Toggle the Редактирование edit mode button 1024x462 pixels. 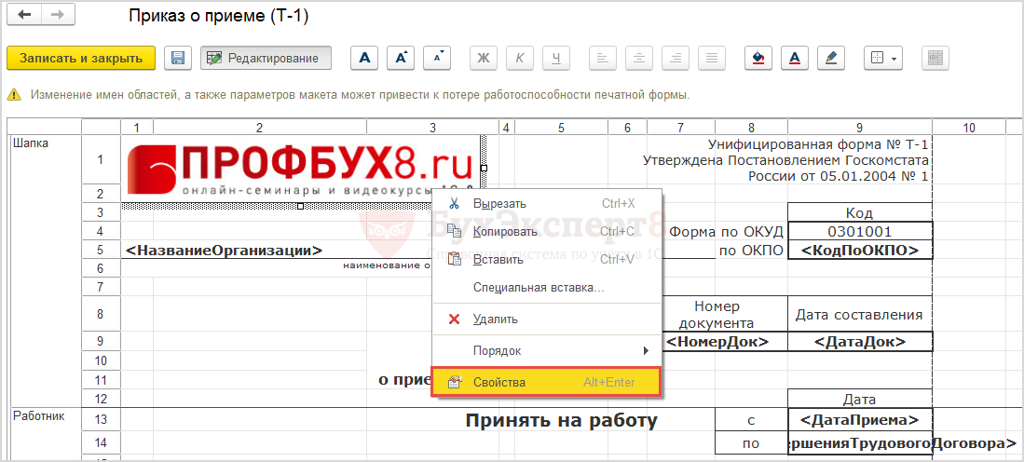point(266,58)
